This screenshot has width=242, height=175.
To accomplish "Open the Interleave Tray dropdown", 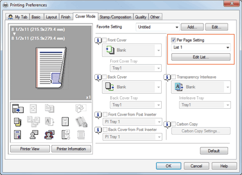I will tap(205, 105).
